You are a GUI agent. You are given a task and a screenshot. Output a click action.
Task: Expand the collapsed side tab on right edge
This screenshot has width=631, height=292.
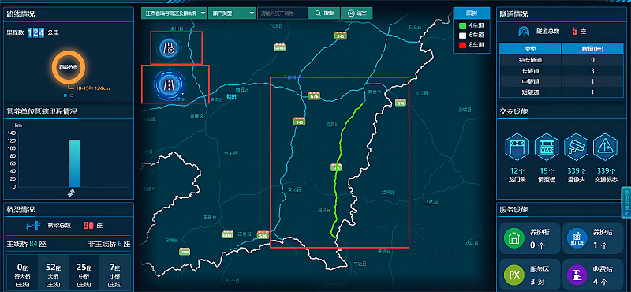coord(627,202)
